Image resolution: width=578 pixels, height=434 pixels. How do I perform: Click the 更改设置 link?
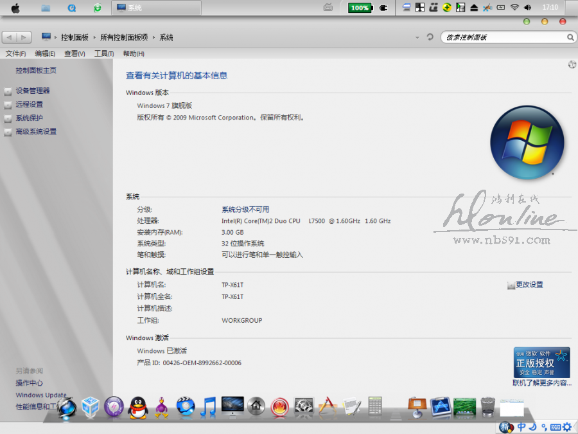[529, 285]
